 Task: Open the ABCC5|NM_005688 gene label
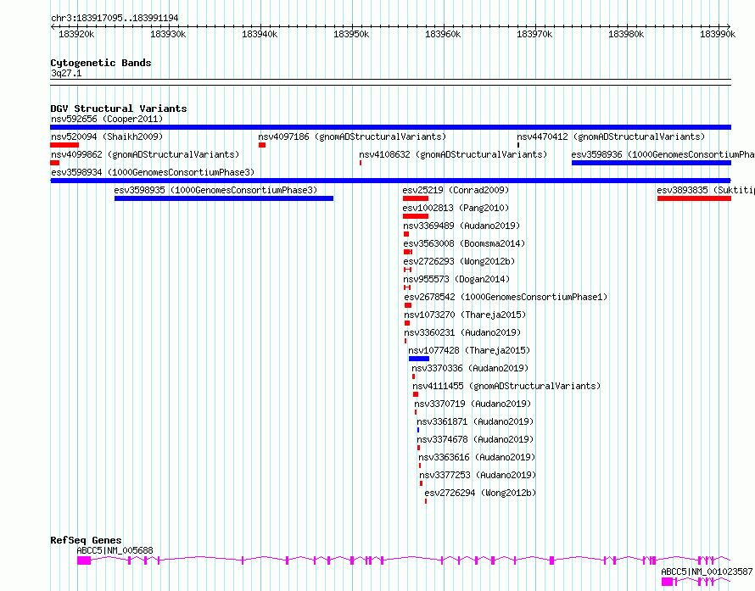point(115,550)
